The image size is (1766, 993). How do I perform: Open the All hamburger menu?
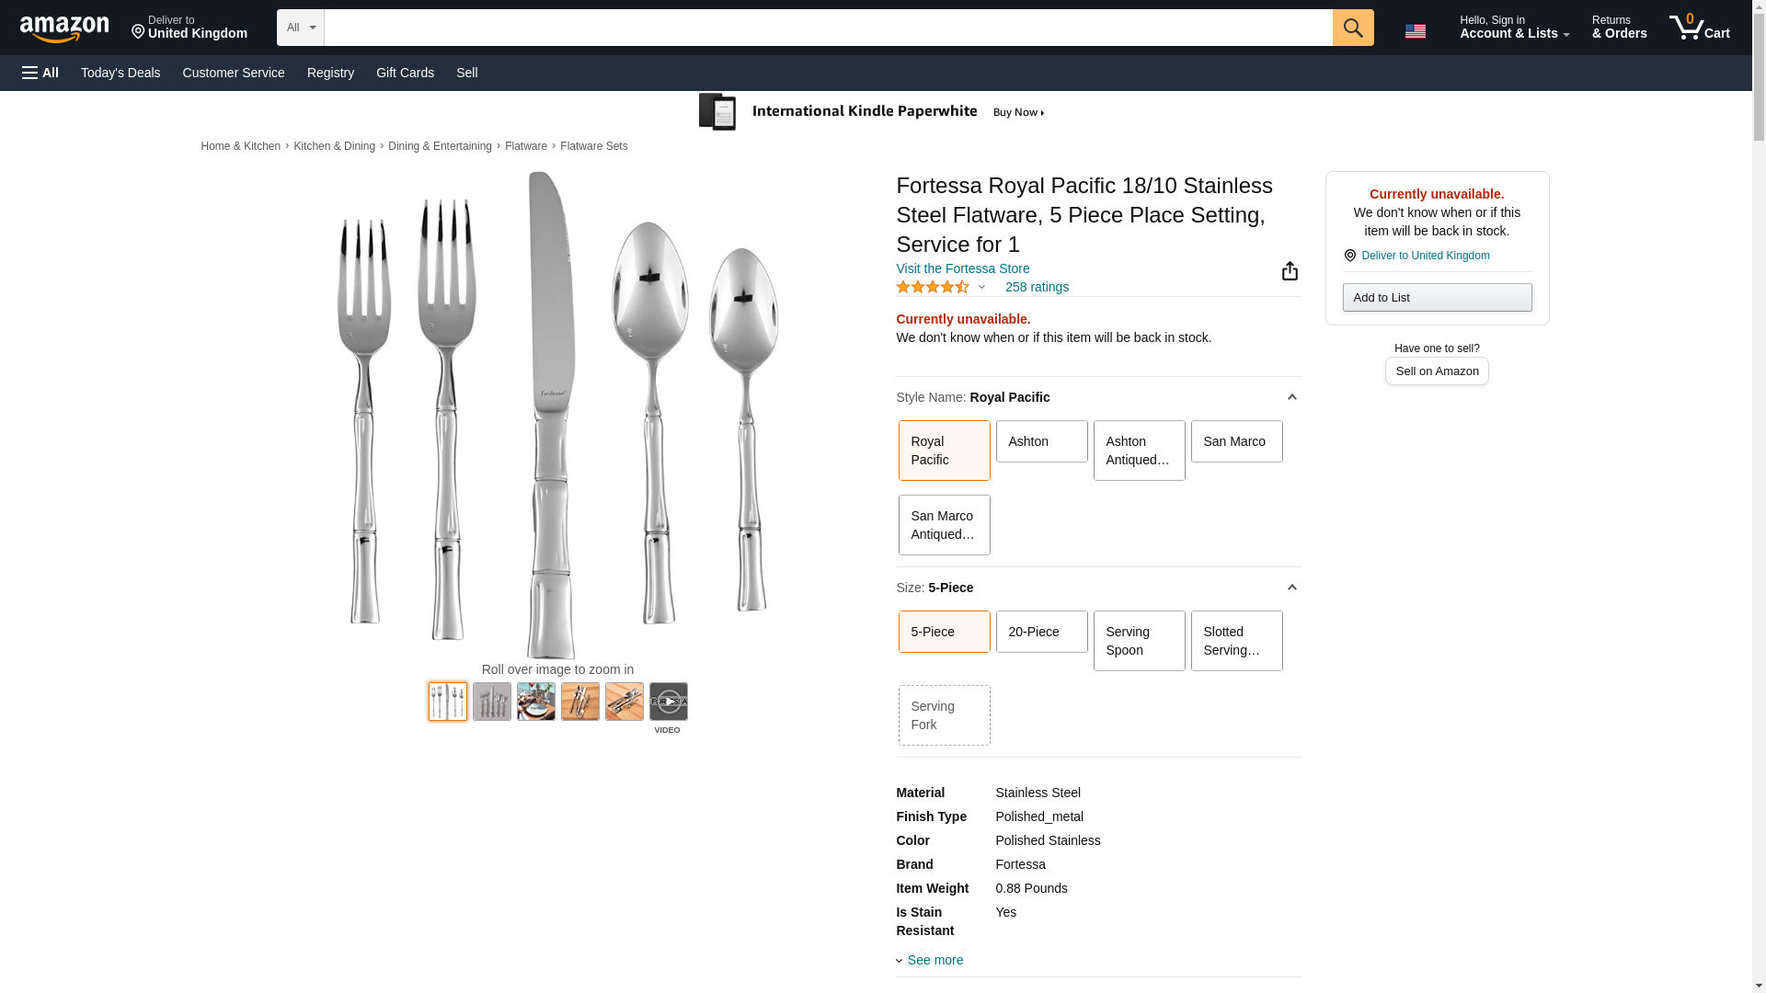point(40,73)
